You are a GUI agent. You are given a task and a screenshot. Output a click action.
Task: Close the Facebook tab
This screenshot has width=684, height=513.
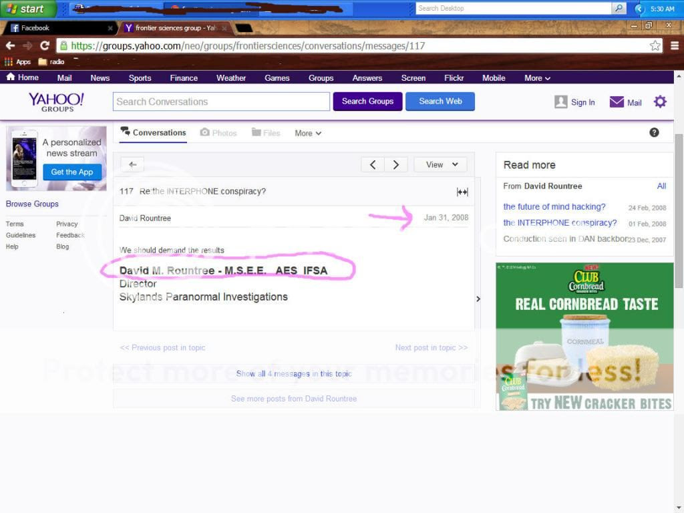[x=110, y=28]
